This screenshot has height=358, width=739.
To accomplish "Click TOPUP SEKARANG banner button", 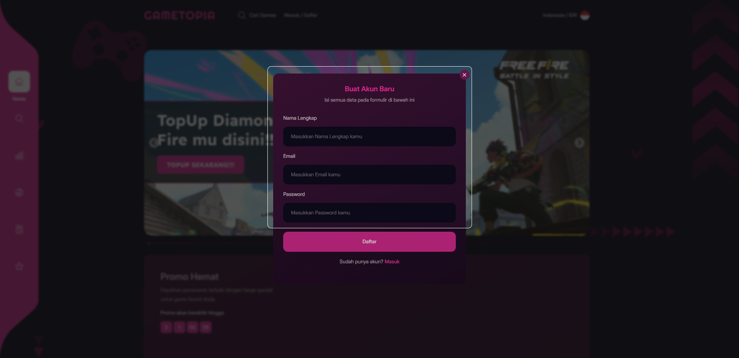I will (201, 165).
